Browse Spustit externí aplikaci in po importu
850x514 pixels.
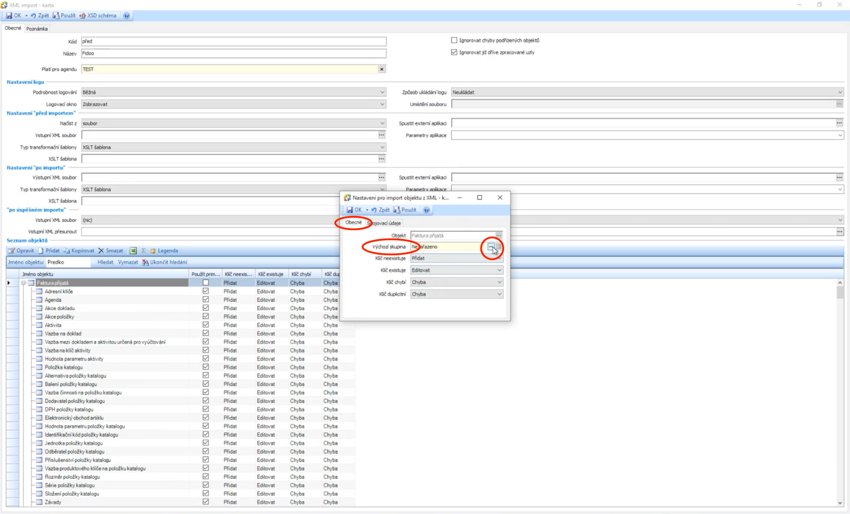tap(839, 178)
